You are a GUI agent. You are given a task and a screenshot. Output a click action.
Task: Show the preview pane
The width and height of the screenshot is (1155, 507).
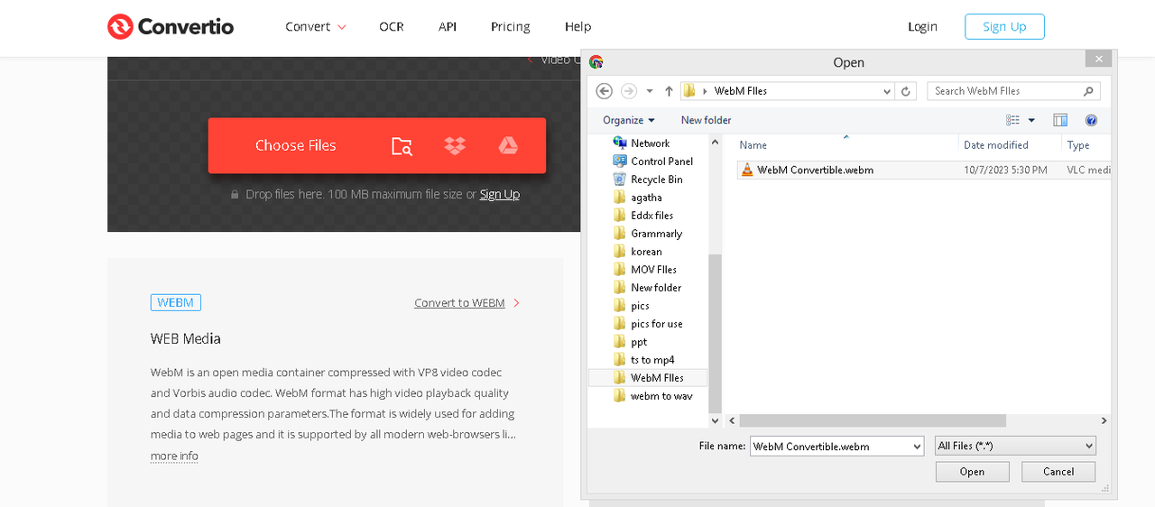point(1060,120)
